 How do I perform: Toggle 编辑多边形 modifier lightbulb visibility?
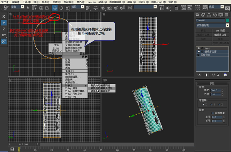199,52
